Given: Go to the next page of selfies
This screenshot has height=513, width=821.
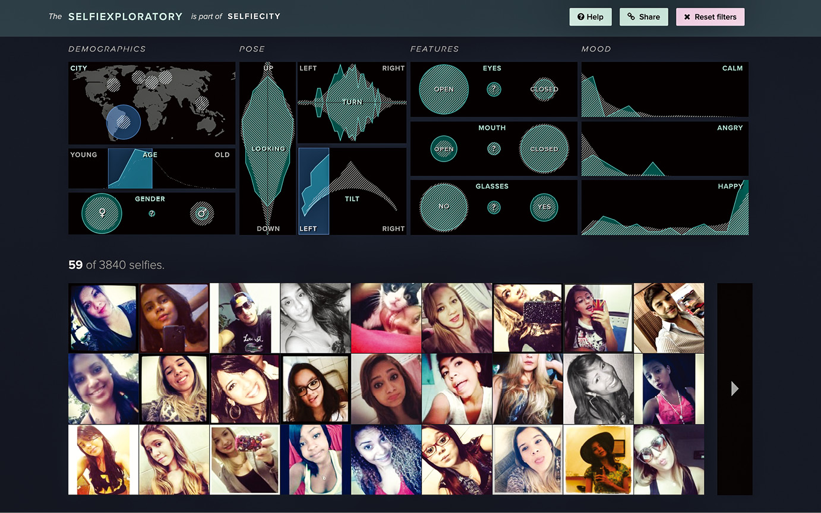Looking at the screenshot, I should [x=735, y=388].
